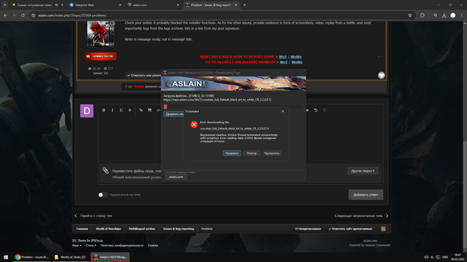467x262 pixels.
Task: Open World_of_Tanks_EU folder in taskbar
Action: [x=71, y=257]
